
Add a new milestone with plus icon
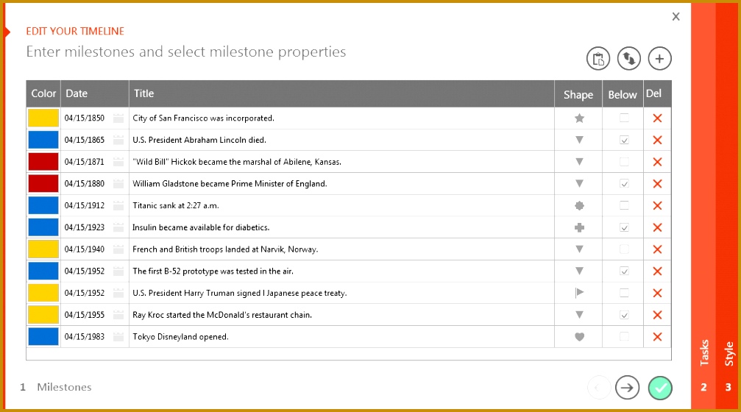click(659, 58)
